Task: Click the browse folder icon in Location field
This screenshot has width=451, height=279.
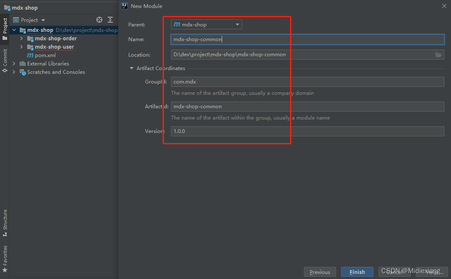Action: coord(438,55)
